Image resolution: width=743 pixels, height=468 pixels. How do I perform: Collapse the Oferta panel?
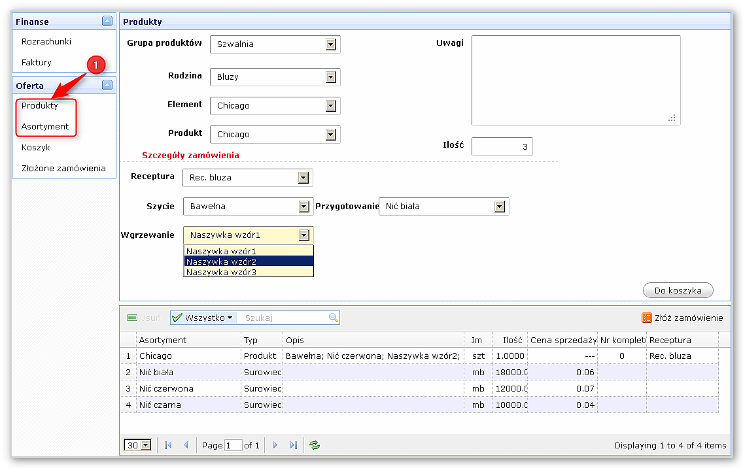coord(107,85)
